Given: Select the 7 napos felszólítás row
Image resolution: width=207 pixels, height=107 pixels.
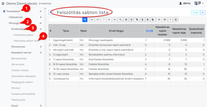Looking at the screenshot, I should click(127, 60).
